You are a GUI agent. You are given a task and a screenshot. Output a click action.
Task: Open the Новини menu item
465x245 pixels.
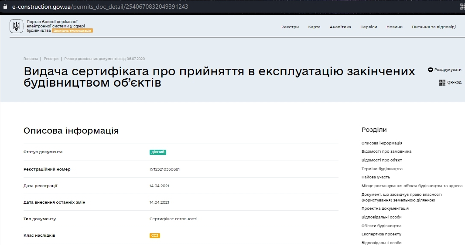[394, 27]
